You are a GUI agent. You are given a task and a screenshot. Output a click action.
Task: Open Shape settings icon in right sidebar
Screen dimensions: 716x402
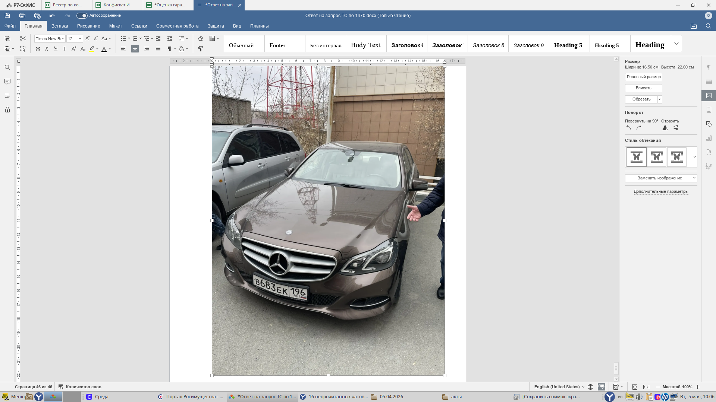pos(709,124)
